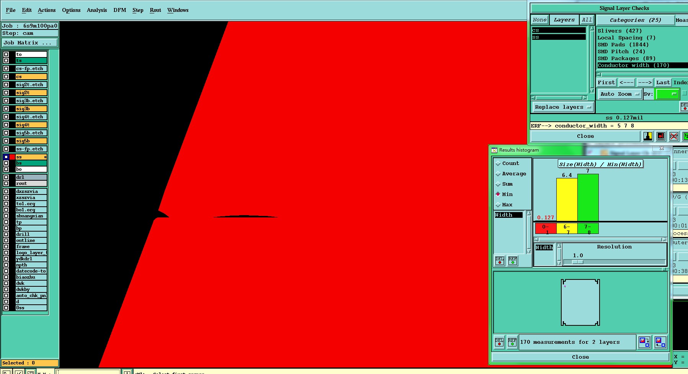Click the All layers button
Screen dimensions: 688x374
(x=587, y=20)
